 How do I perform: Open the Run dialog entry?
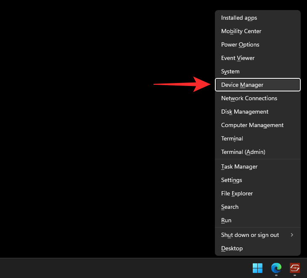pyautogui.click(x=258, y=221)
